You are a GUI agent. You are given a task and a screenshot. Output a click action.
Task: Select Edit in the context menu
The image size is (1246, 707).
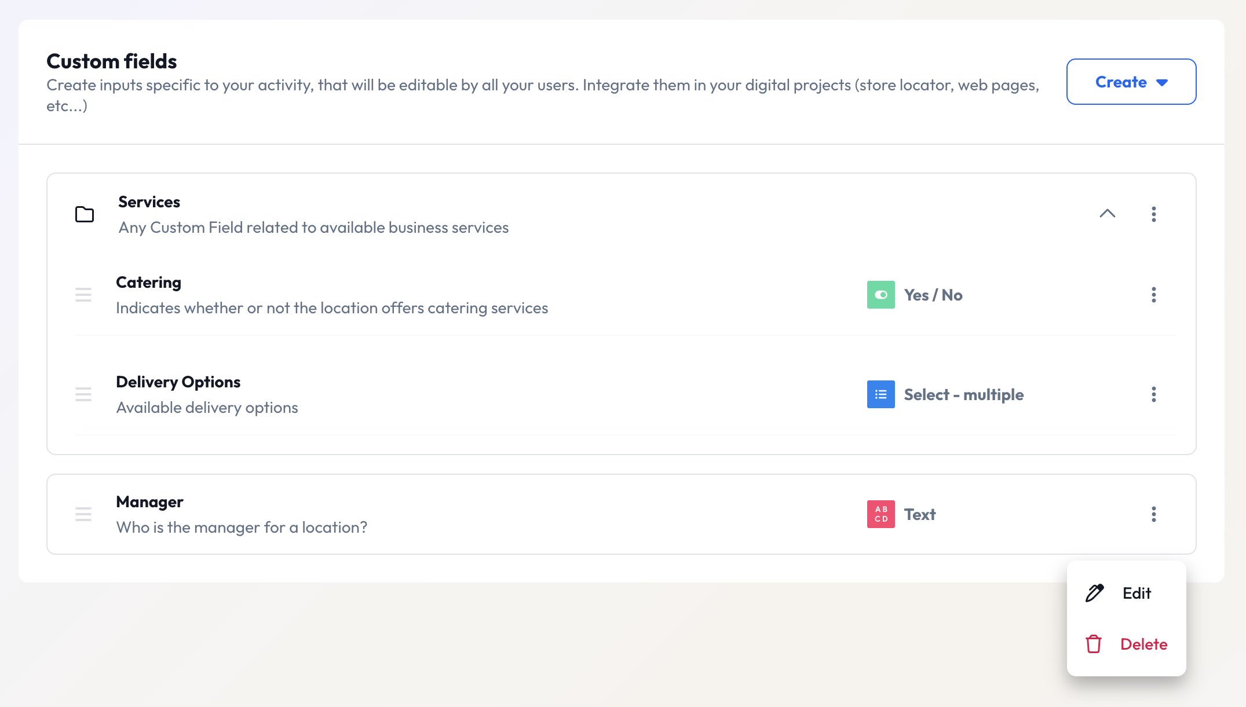(x=1137, y=593)
